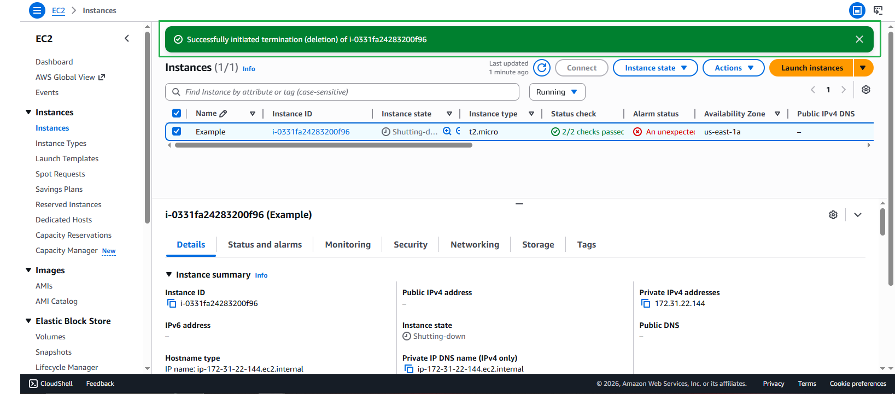Screen dimensions: 895x394
Task: Open the Actions dropdown
Action: click(x=734, y=68)
